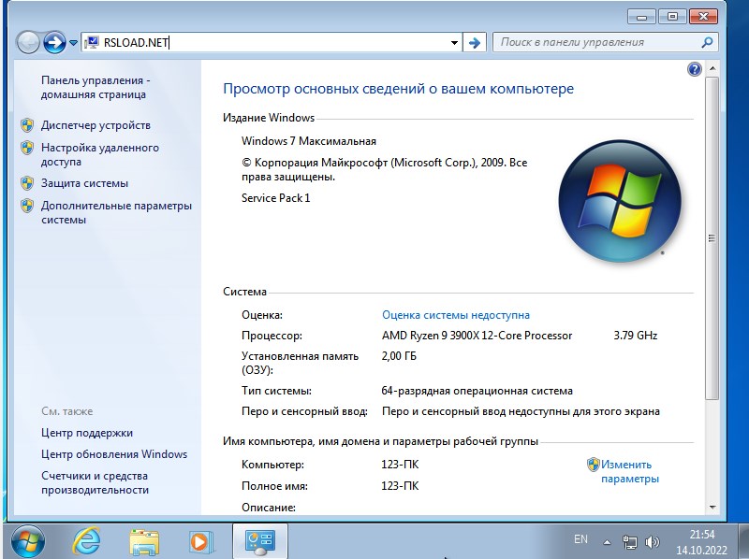
Task: Open Счетчики и средства производительности link
Action: [95, 482]
